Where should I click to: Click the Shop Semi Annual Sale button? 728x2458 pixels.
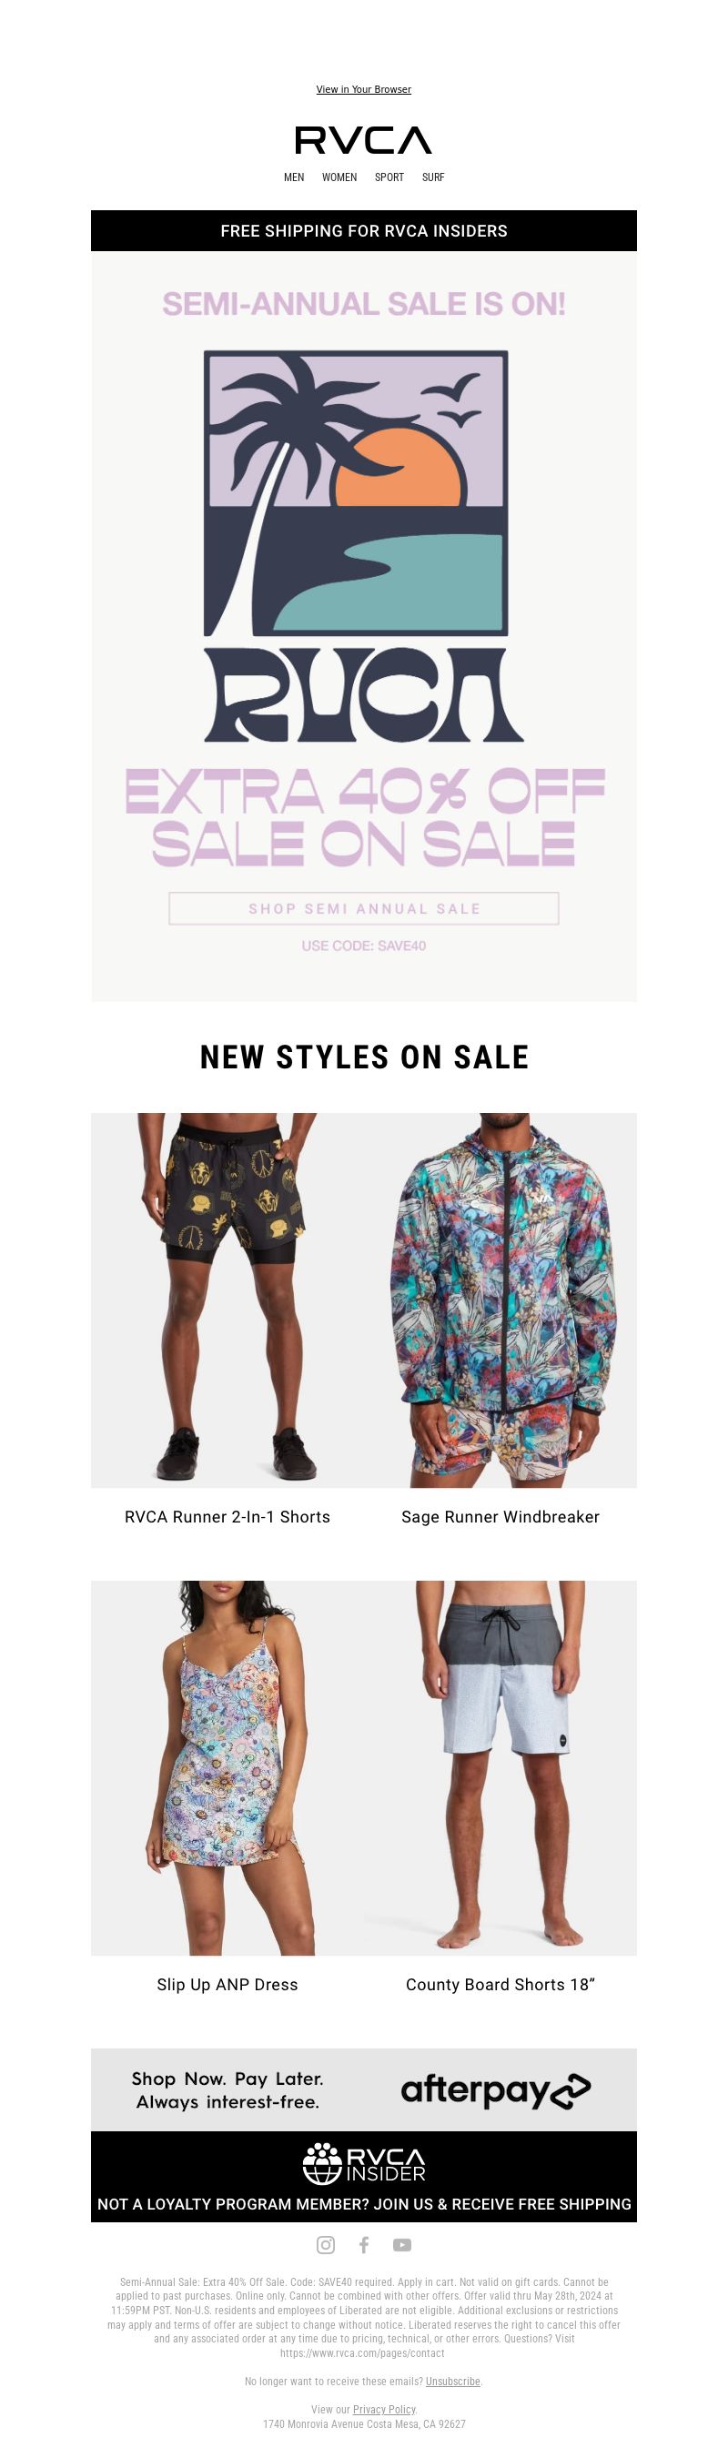[x=363, y=908]
